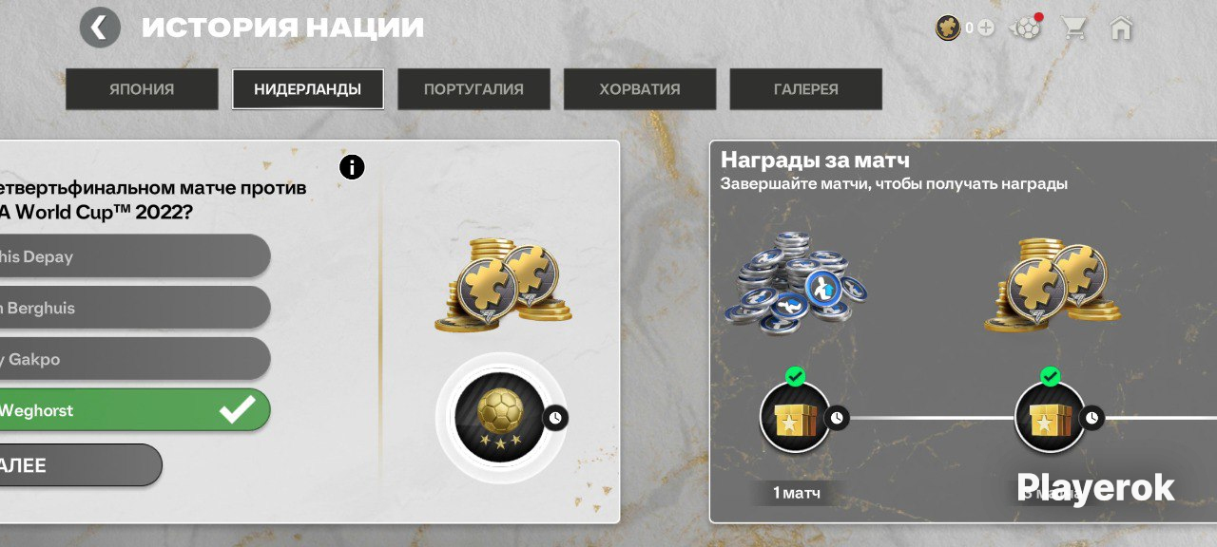Viewport: 1217px width, 547px height.
Task: Open the soccer ball notifications icon
Action: [1028, 28]
